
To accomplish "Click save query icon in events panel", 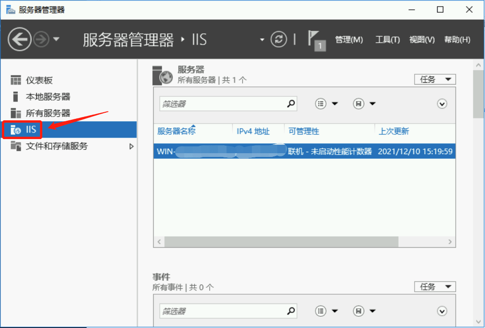I will (x=359, y=311).
